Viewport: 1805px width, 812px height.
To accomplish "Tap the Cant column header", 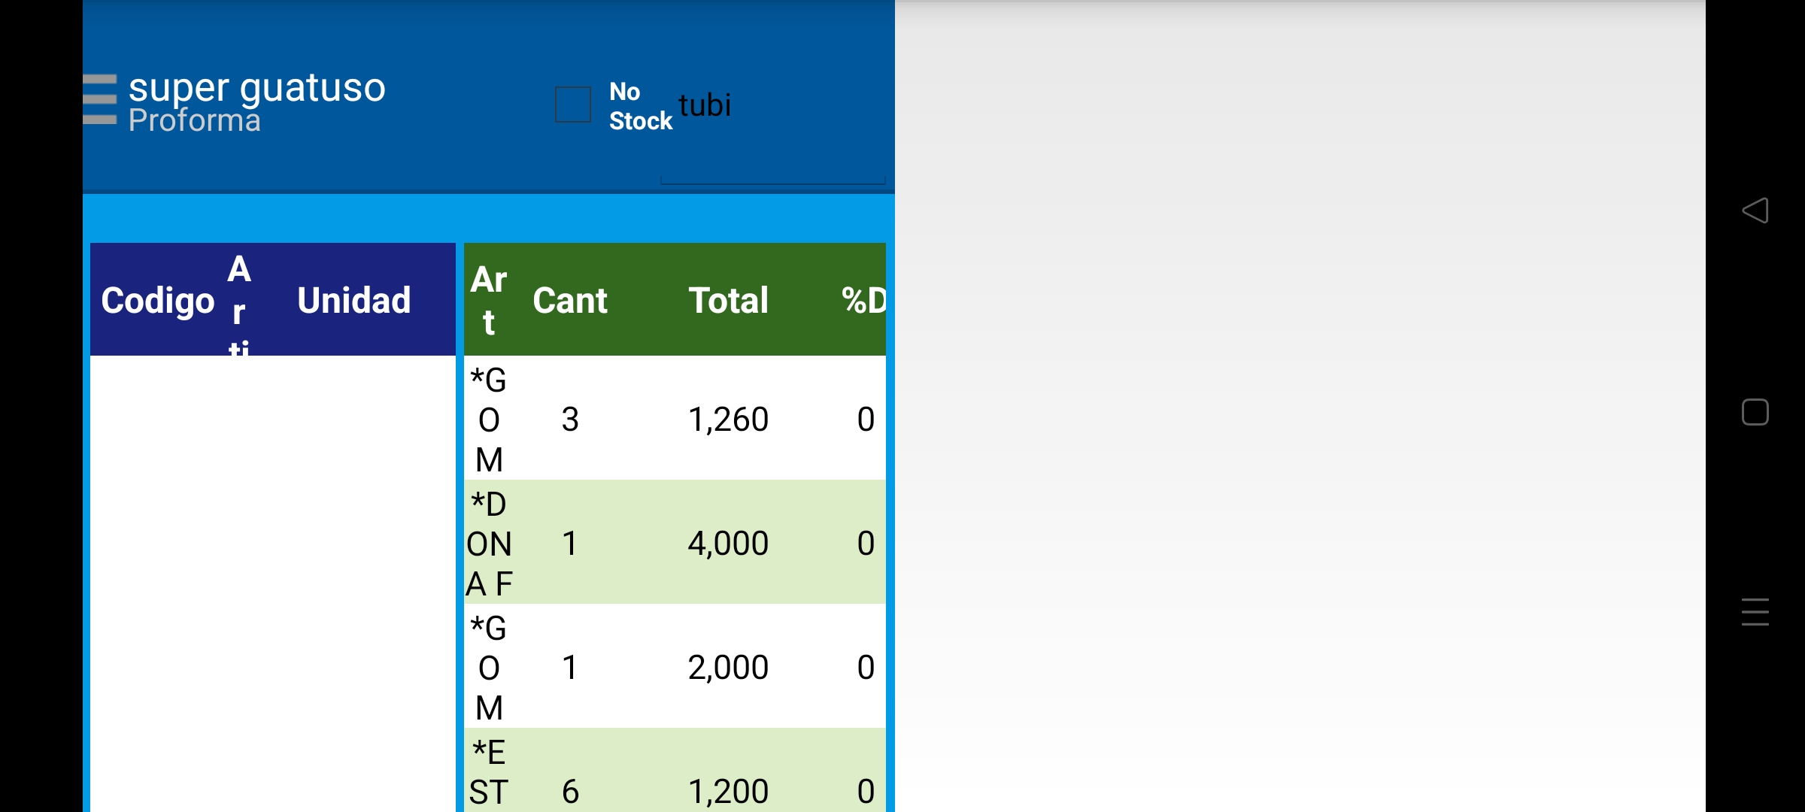I will pos(569,300).
